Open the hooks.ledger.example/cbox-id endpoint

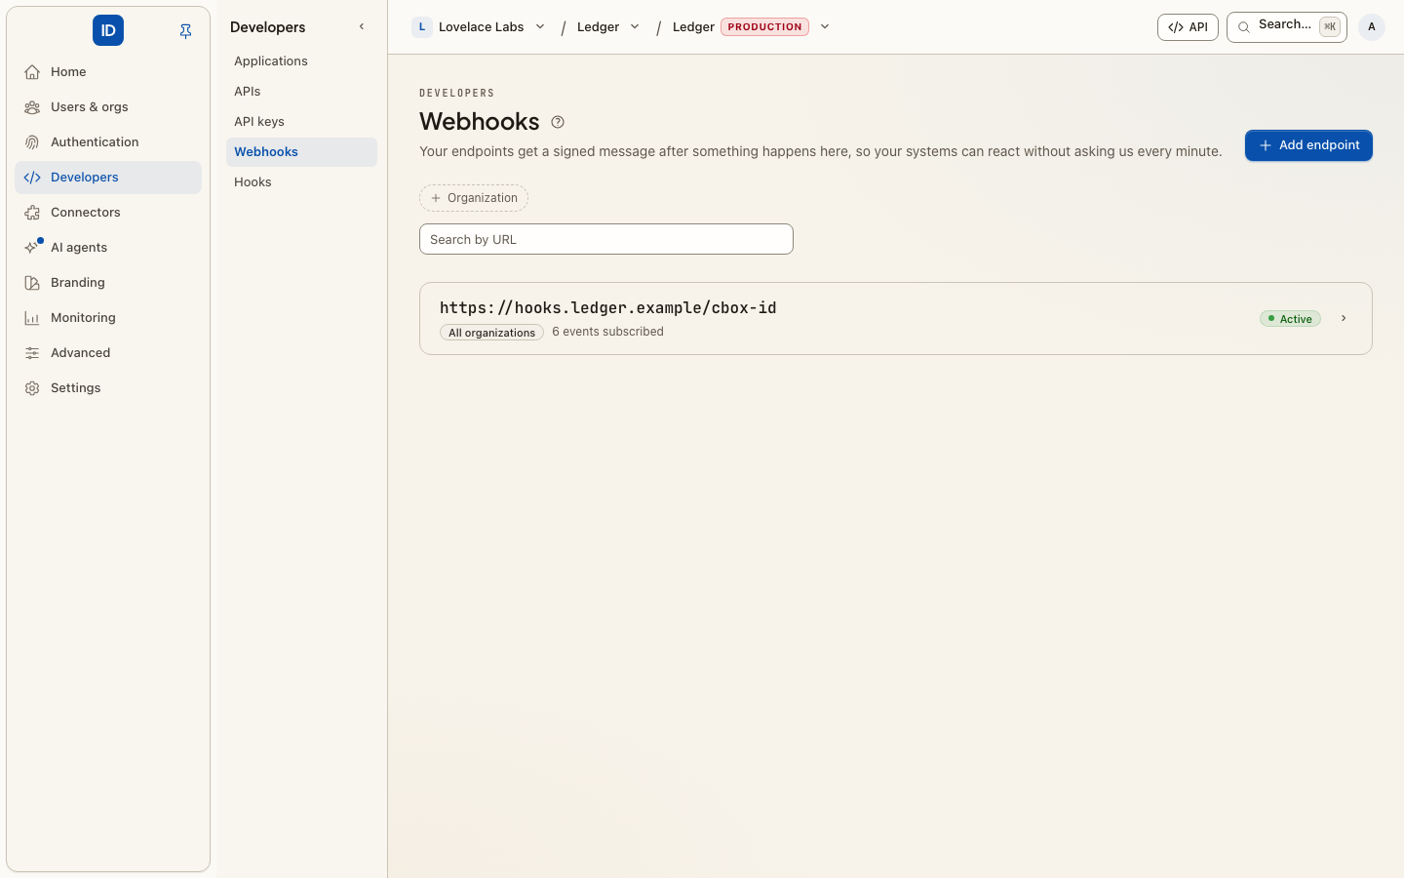[x=896, y=319]
